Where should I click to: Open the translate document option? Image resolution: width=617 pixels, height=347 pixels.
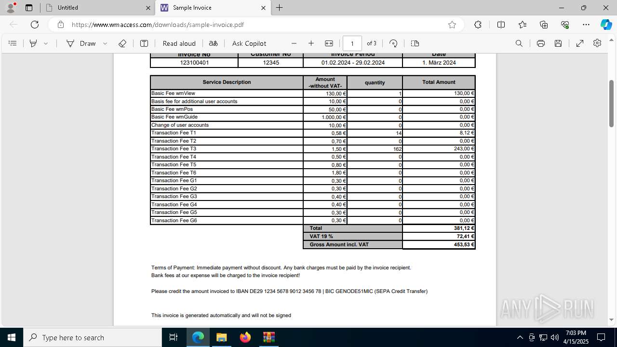click(x=214, y=43)
